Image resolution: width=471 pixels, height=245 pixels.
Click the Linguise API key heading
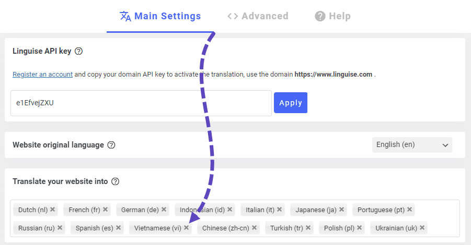click(42, 51)
